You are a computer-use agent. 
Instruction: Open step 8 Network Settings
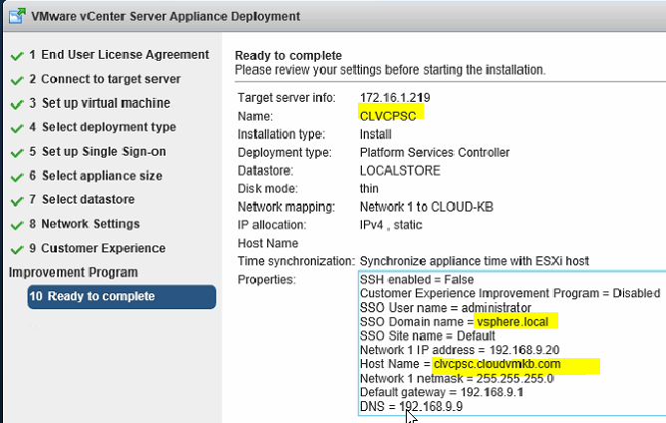[x=84, y=224]
